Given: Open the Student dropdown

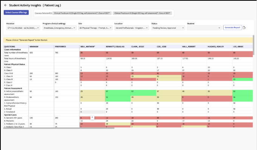Looking at the screenshot, I should click(204, 28).
